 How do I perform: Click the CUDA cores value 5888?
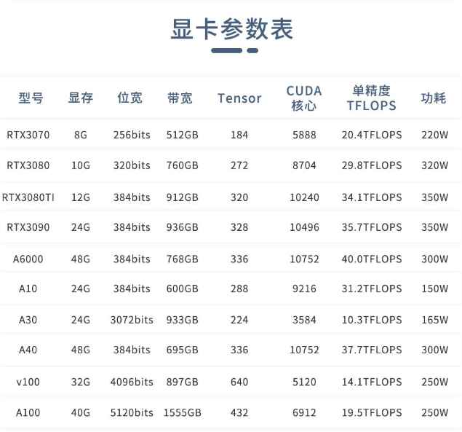pos(304,135)
